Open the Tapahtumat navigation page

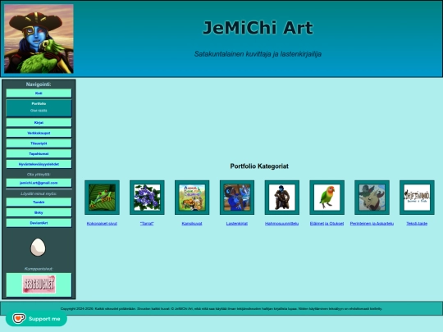[39, 154]
